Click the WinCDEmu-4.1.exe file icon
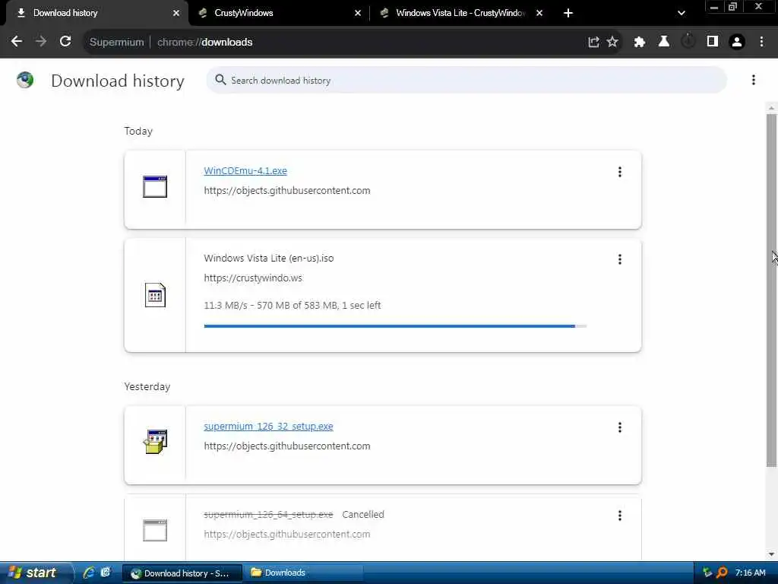The height and width of the screenshot is (584, 778). pos(155,187)
